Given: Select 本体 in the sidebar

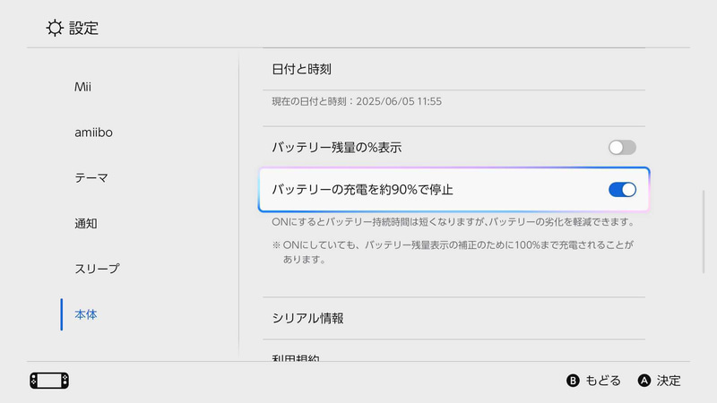Looking at the screenshot, I should (86, 314).
